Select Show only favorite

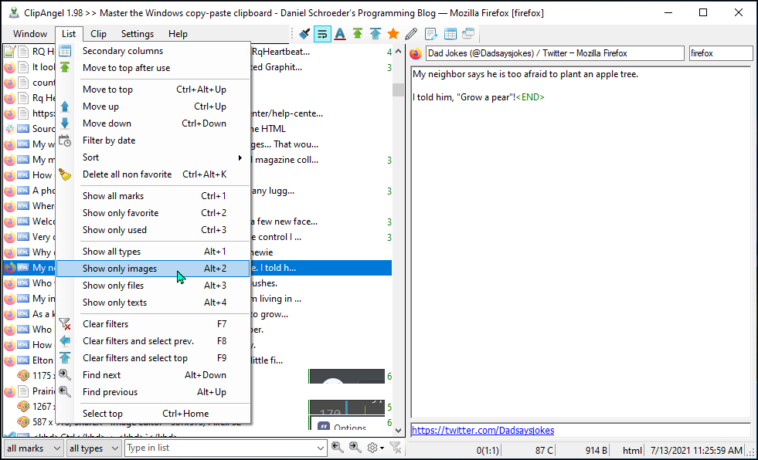click(153, 213)
